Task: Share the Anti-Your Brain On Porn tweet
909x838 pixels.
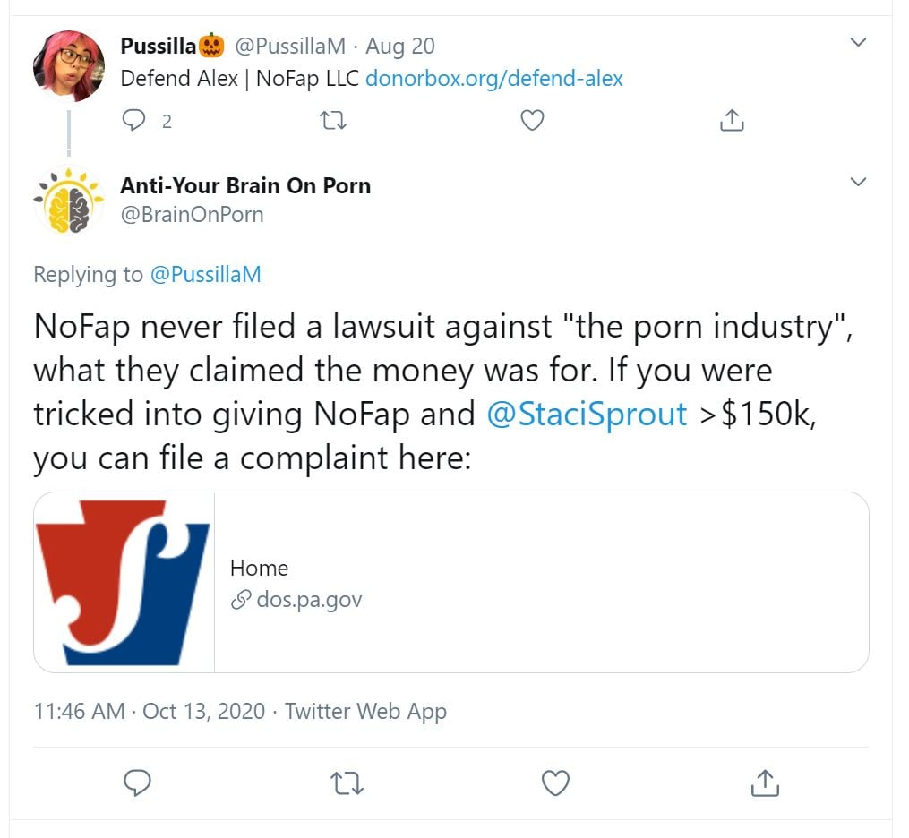Action: (766, 782)
